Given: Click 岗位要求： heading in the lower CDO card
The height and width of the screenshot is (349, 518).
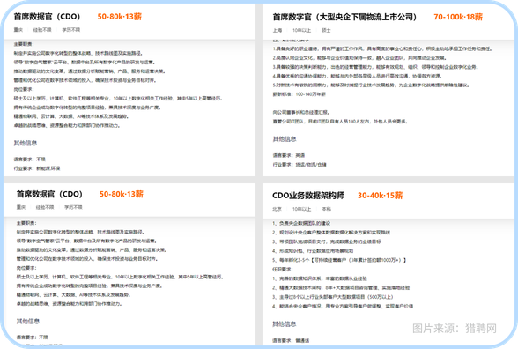Looking at the screenshot, I should [26, 268].
